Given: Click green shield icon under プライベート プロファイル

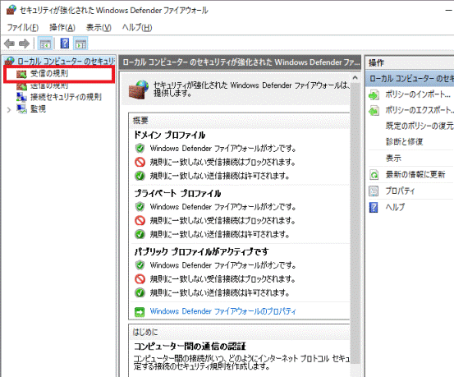Looking at the screenshot, I should pos(140,207).
